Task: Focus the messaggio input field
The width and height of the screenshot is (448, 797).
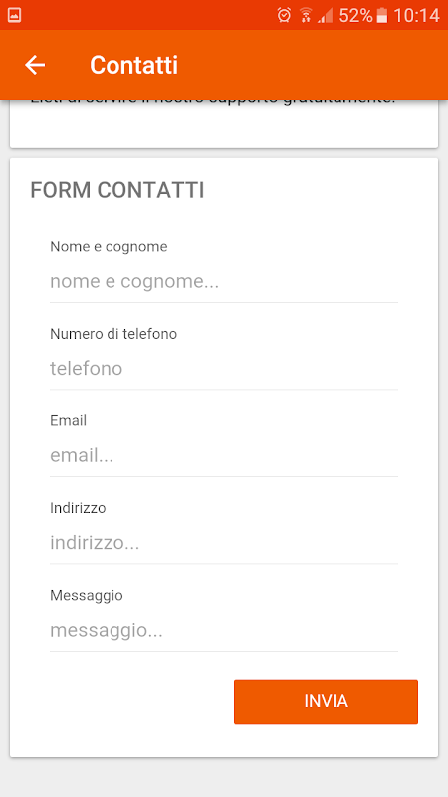Action: coord(223,631)
